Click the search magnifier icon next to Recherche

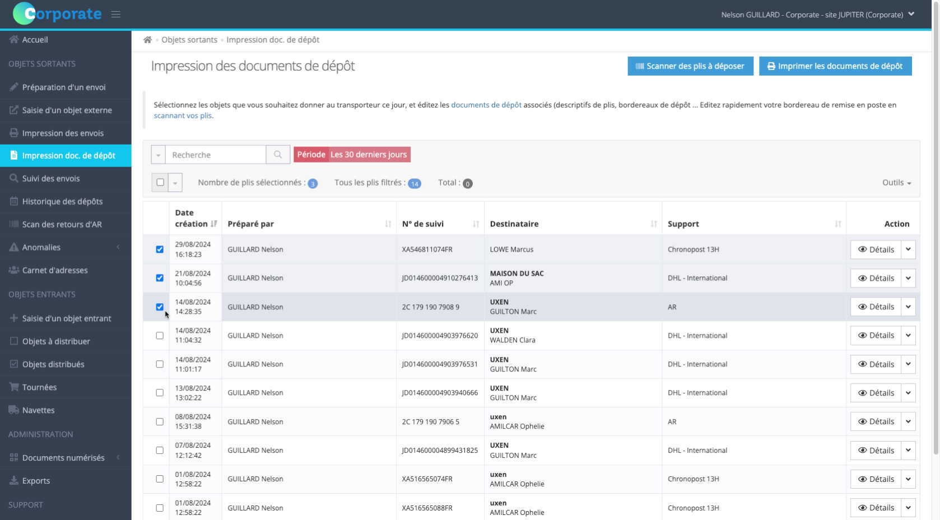pyautogui.click(x=278, y=155)
